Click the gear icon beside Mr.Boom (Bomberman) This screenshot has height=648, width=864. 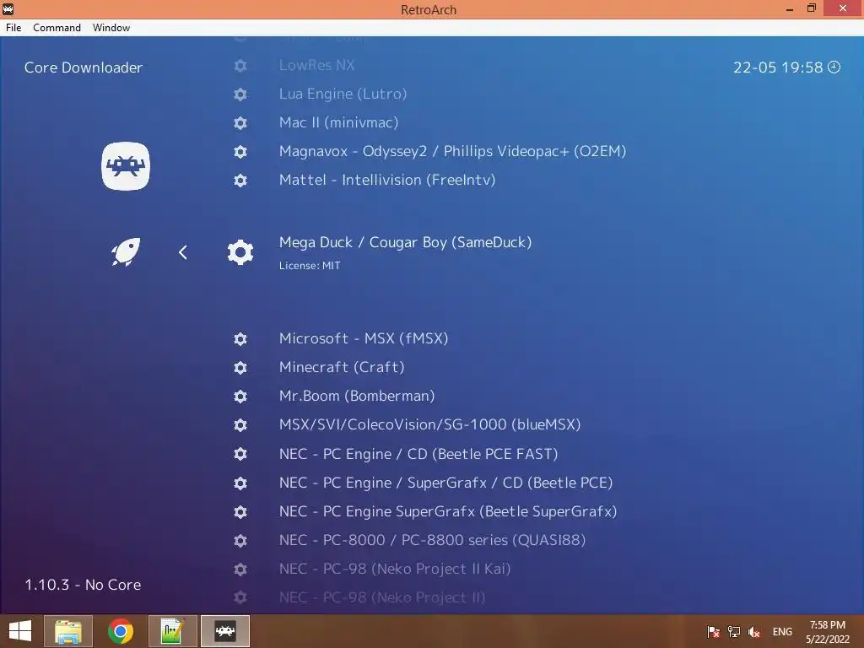click(x=240, y=397)
